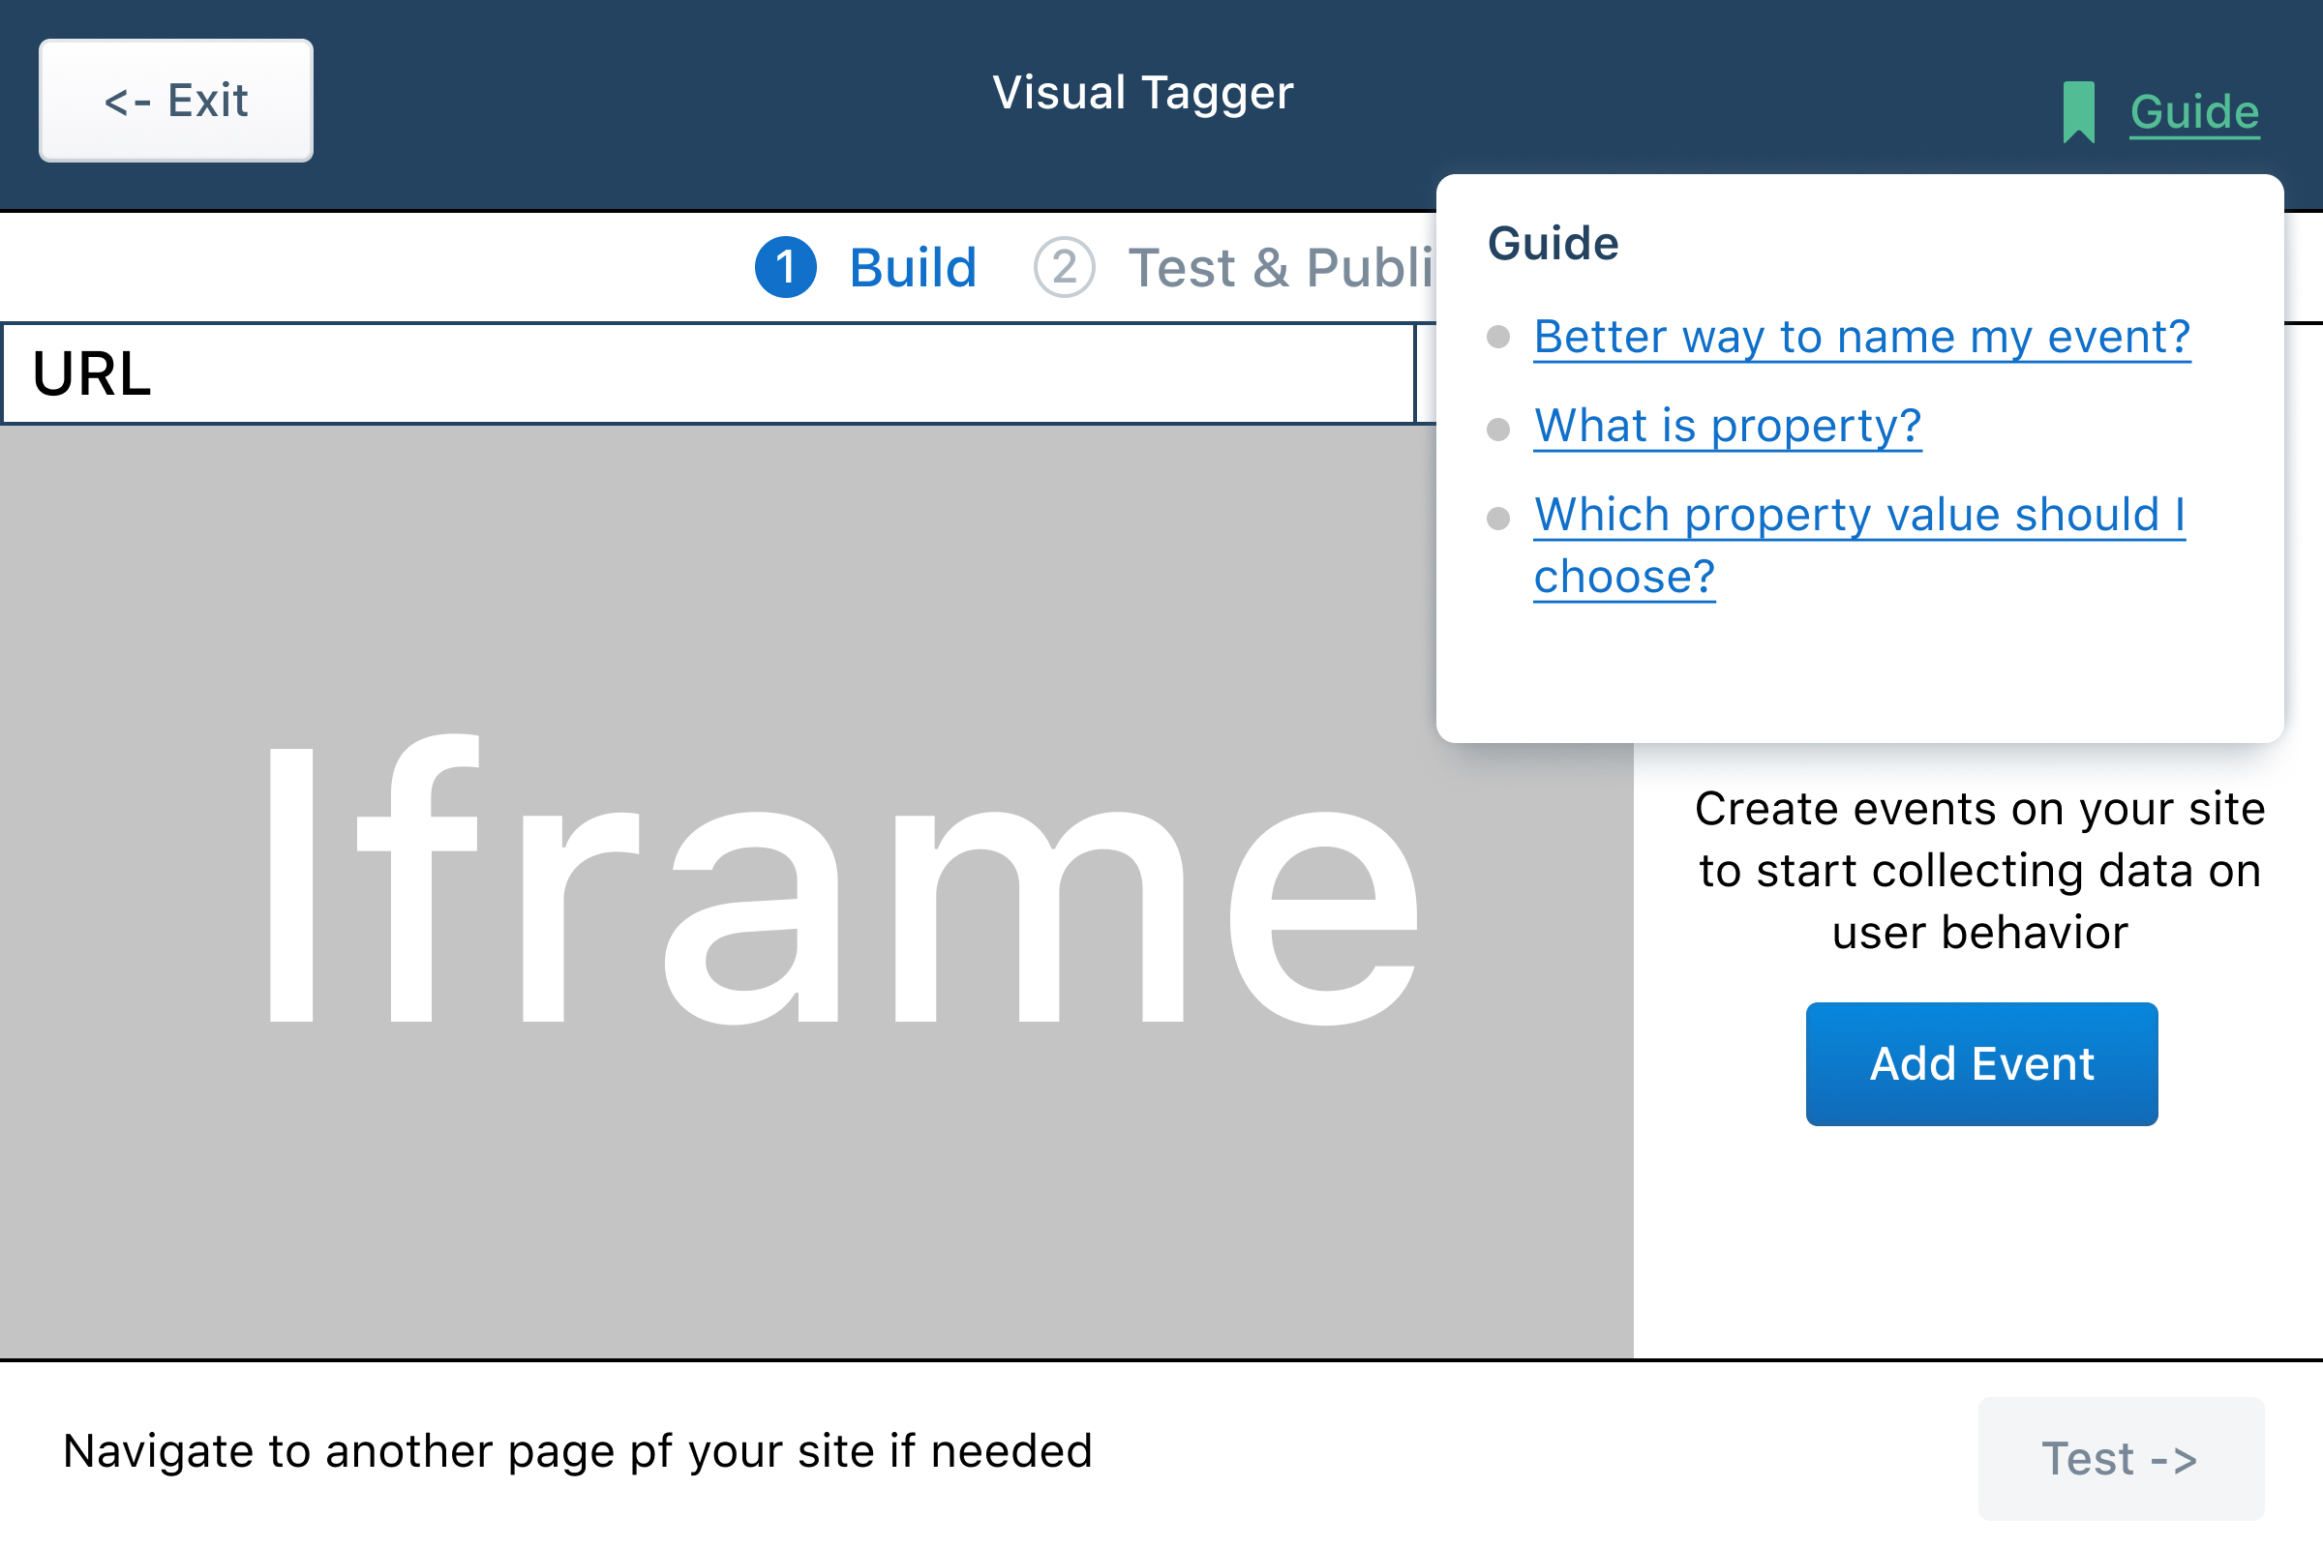
Task: Click the Guide popover heading
Action: point(1553,243)
